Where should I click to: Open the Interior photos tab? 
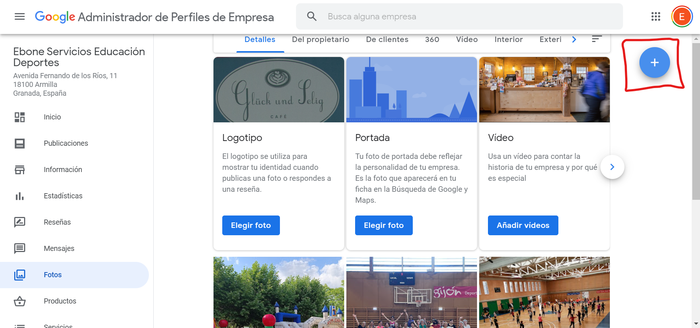coord(508,39)
